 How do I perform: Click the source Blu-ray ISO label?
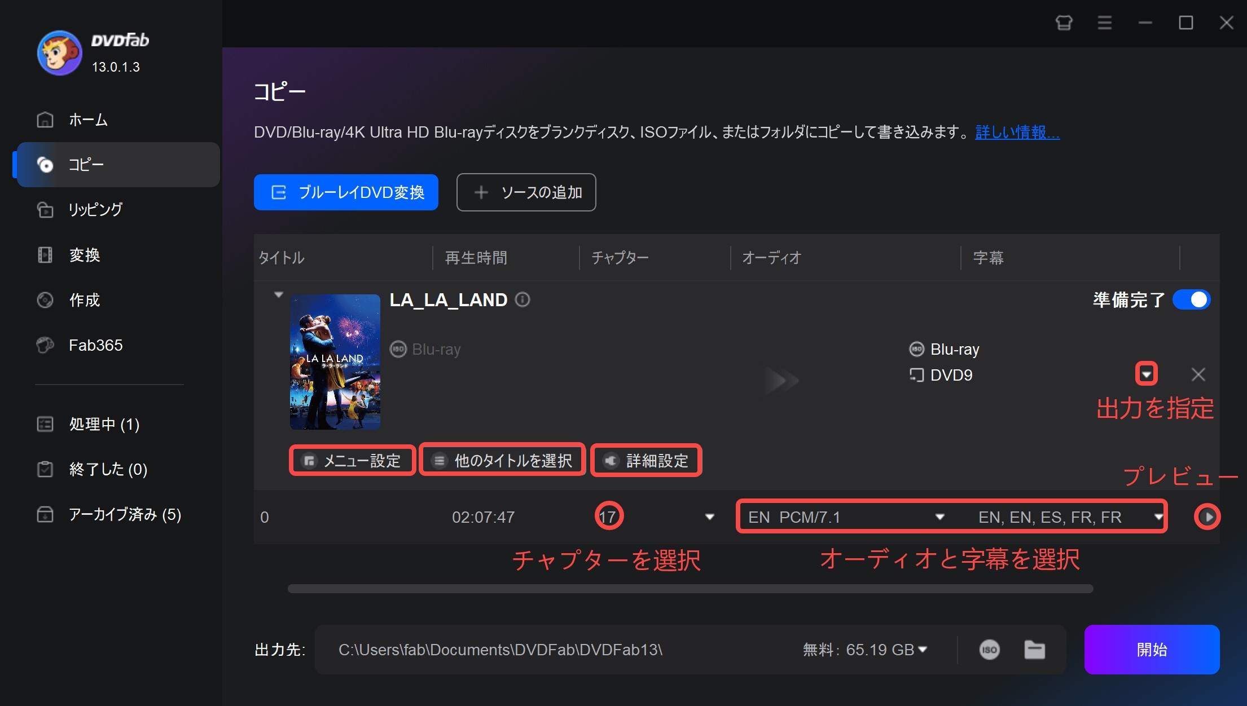click(425, 349)
